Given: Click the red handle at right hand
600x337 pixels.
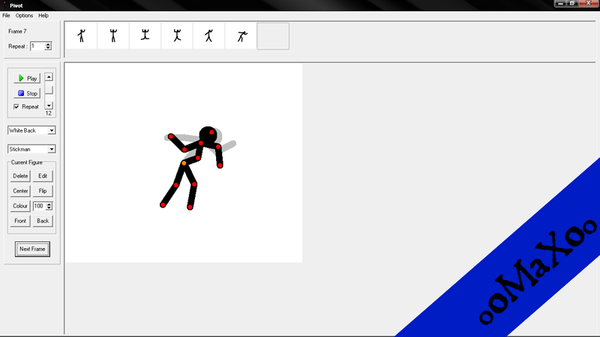Looking at the screenshot, I should pyautogui.click(x=220, y=166).
